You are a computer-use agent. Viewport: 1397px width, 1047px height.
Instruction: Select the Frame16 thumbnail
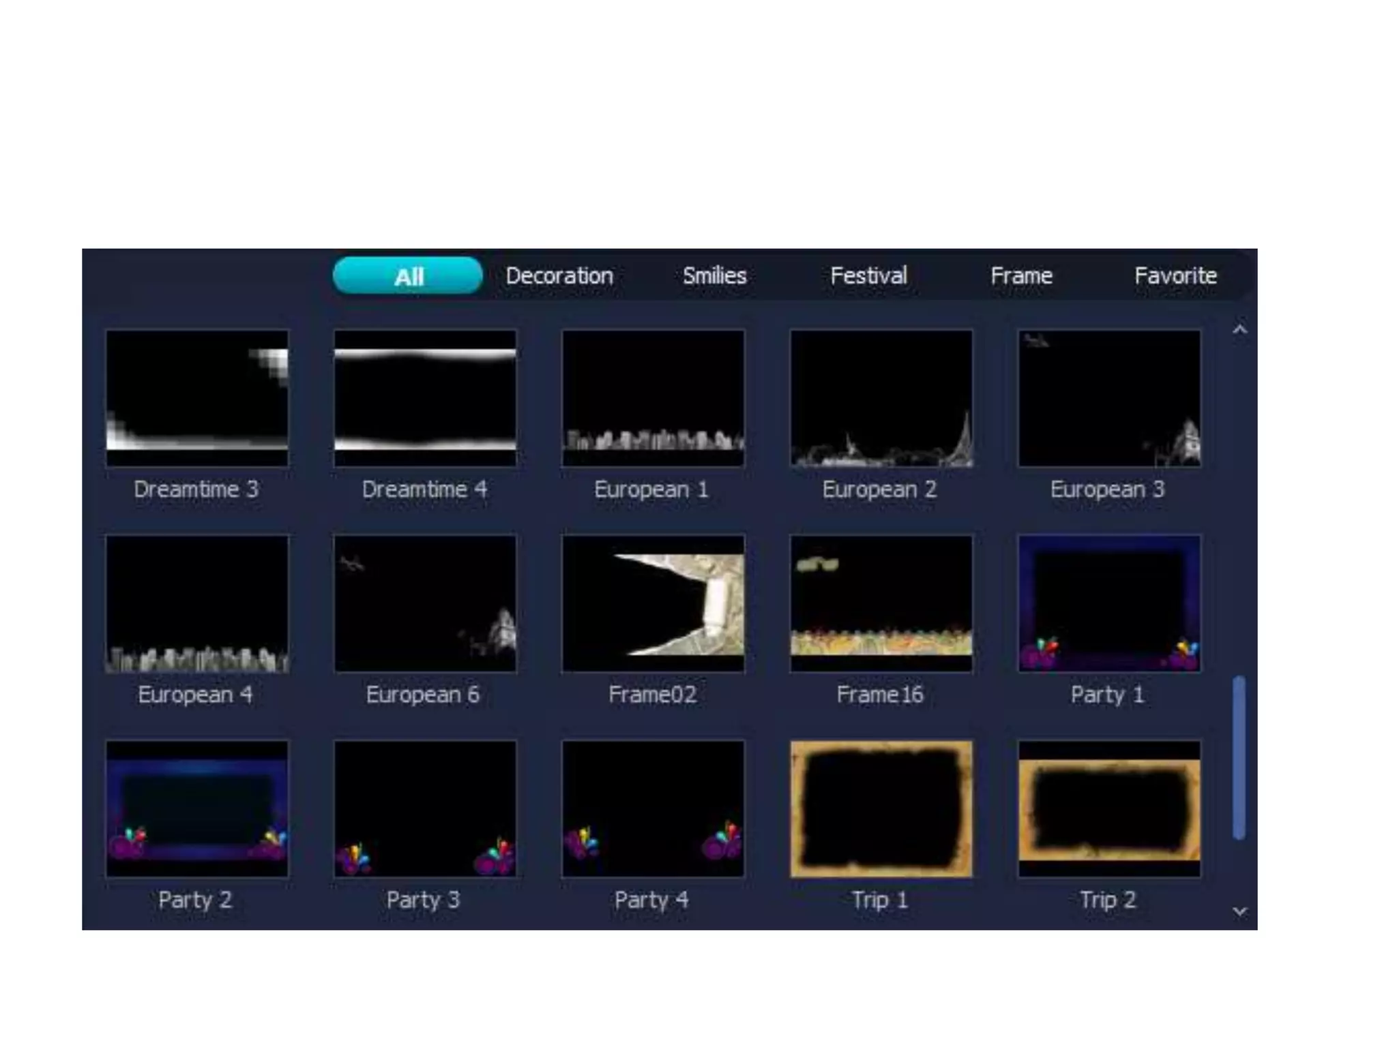click(881, 603)
